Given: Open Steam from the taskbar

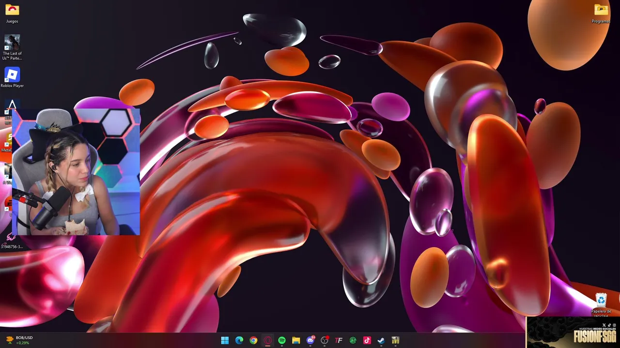Looking at the screenshot, I should [x=381, y=340].
